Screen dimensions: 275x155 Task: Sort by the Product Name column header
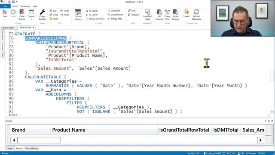(x=104, y=130)
